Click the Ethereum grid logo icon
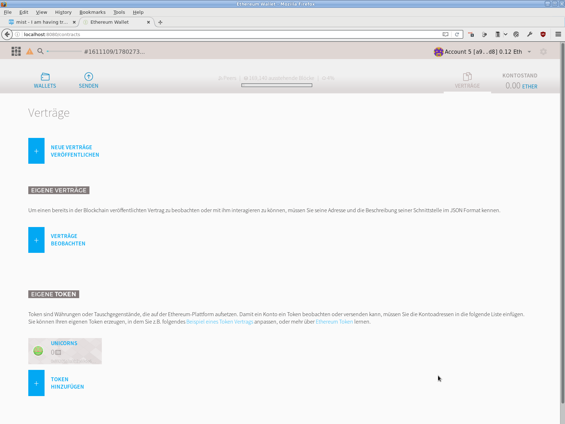 [x=16, y=52]
